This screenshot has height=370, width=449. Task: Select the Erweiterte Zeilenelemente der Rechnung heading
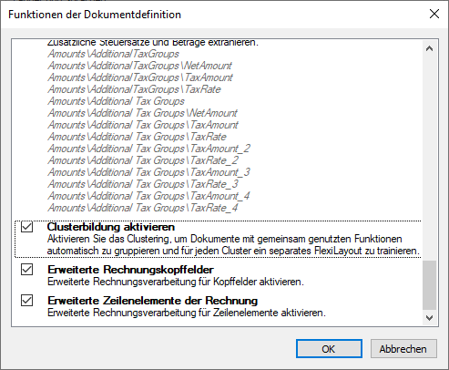click(153, 301)
